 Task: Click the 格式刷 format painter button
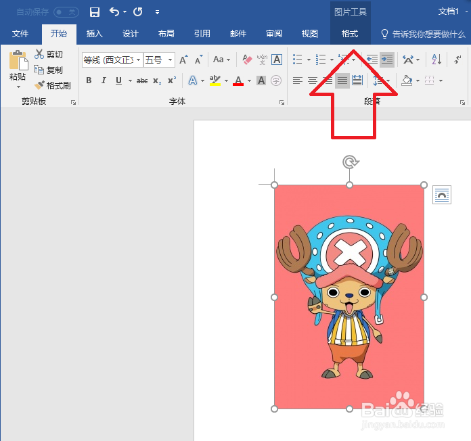coord(53,85)
